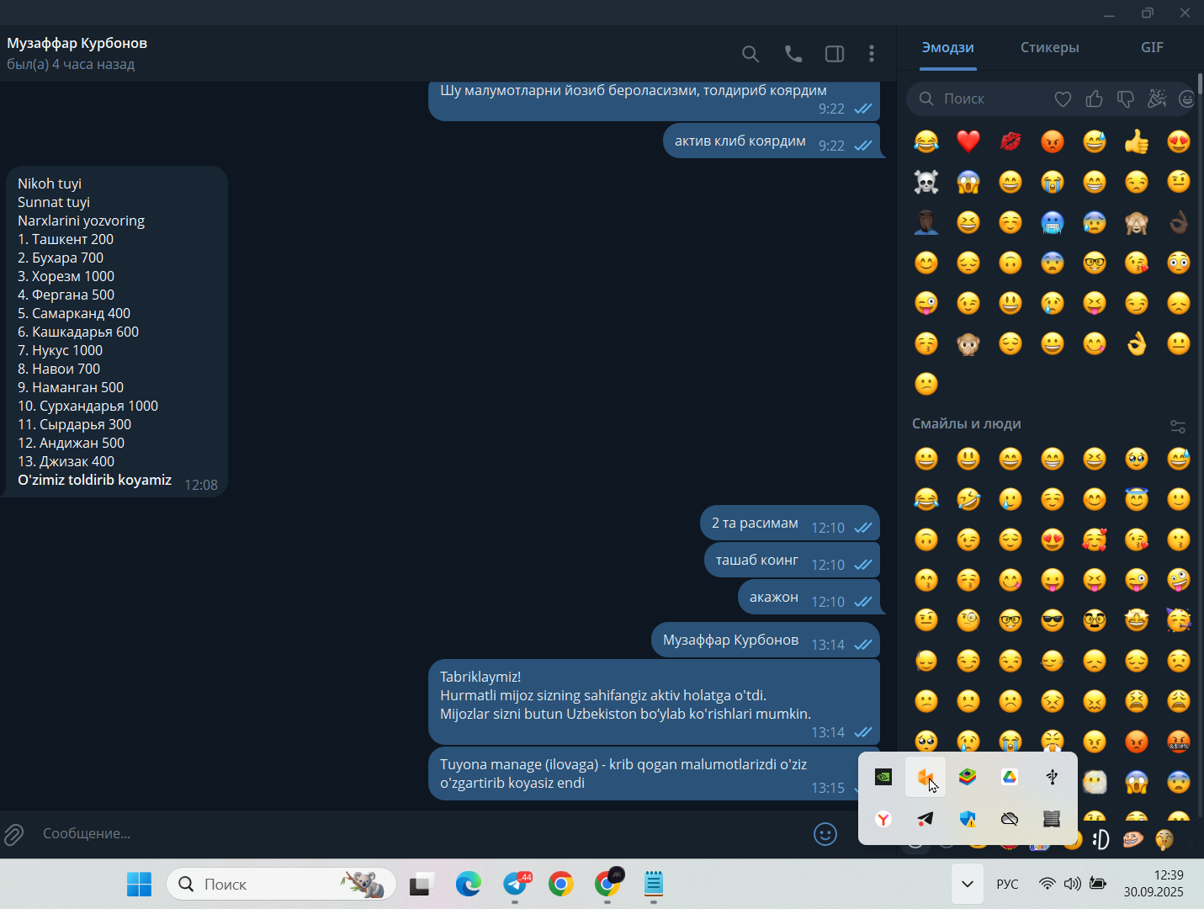Filter emoji by heart category icon
1204x909 pixels.
(1063, 99)
